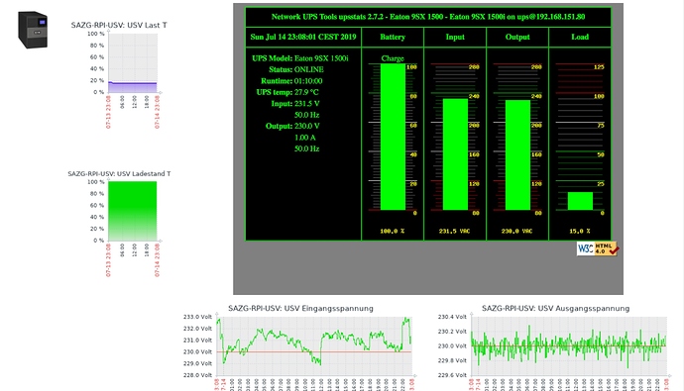Click the green battery Charge bar
The image size is (684, 391).
[x=393, y=137]
